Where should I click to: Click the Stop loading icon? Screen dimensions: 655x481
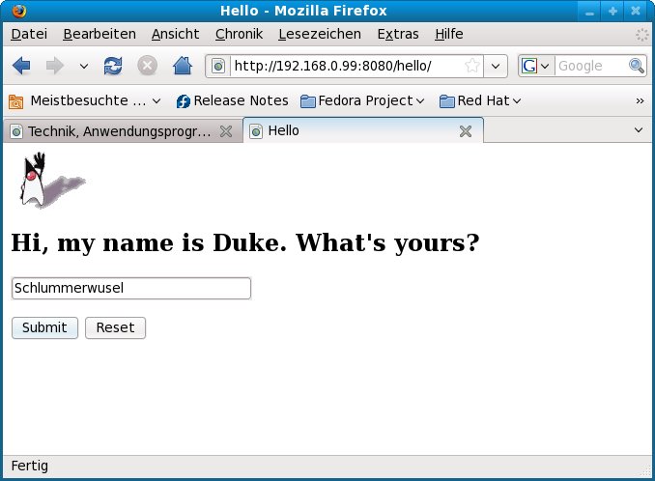(x=147, y=66)
